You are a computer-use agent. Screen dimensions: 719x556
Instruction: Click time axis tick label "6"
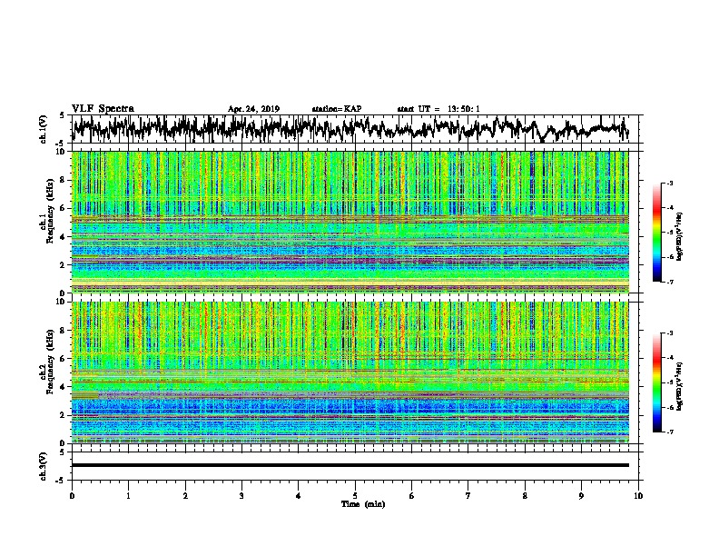pos(412,496)
